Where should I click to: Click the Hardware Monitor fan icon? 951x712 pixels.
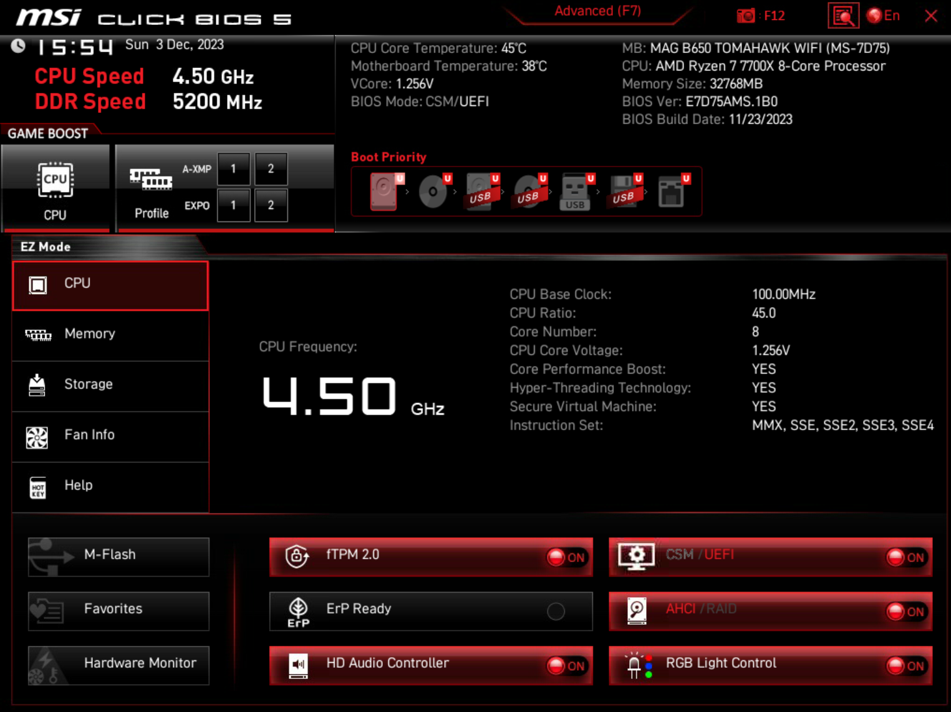(x=45, y=666)
